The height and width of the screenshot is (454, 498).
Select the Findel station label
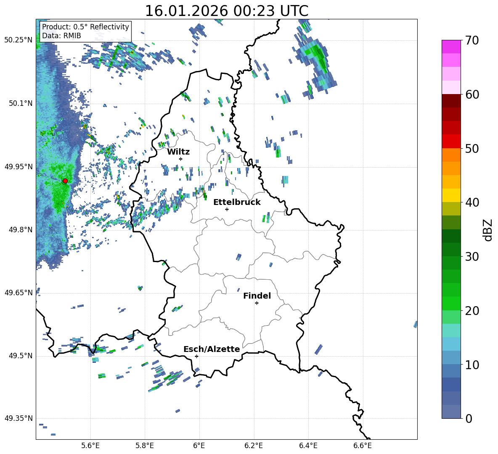(x=257, y=296)
